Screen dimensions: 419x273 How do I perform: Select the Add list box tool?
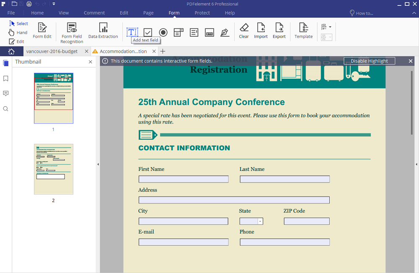(x=194, y=32)
